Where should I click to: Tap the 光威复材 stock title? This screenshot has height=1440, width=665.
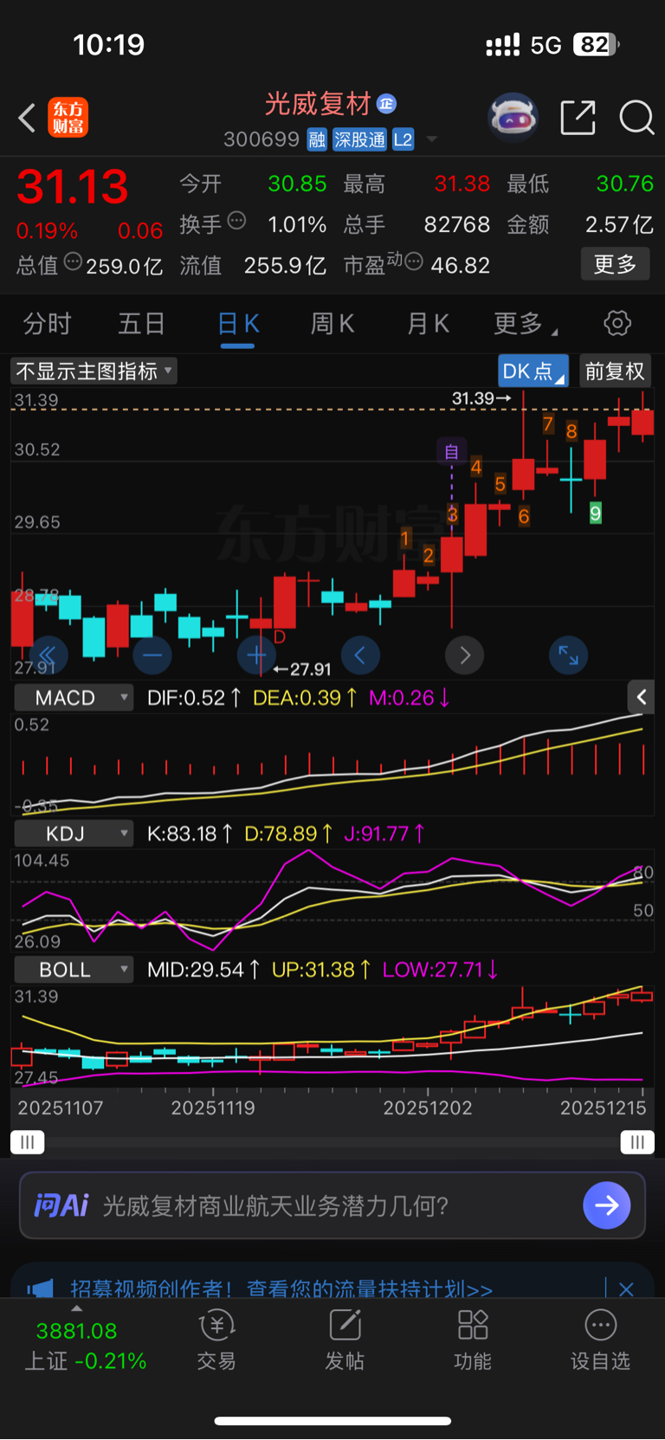318,104
